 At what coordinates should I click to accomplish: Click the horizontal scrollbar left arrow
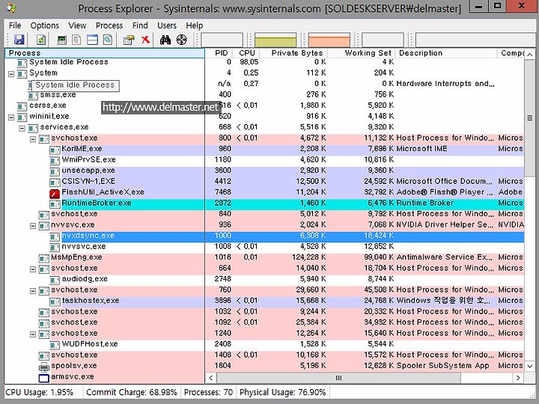211,378
